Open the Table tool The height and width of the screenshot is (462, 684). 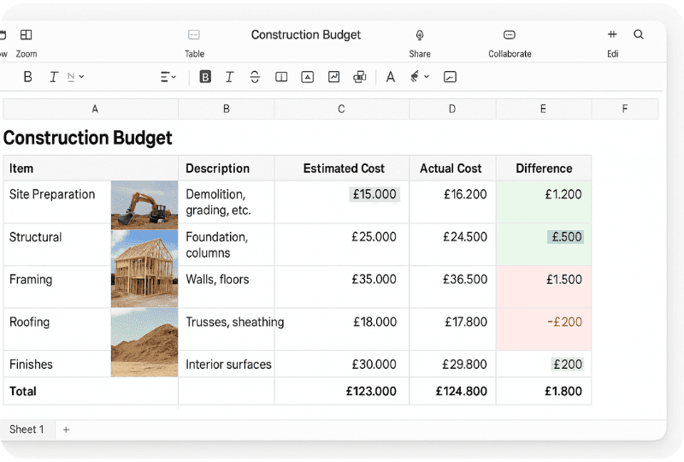pyautogui.click(x=194, y=34)
